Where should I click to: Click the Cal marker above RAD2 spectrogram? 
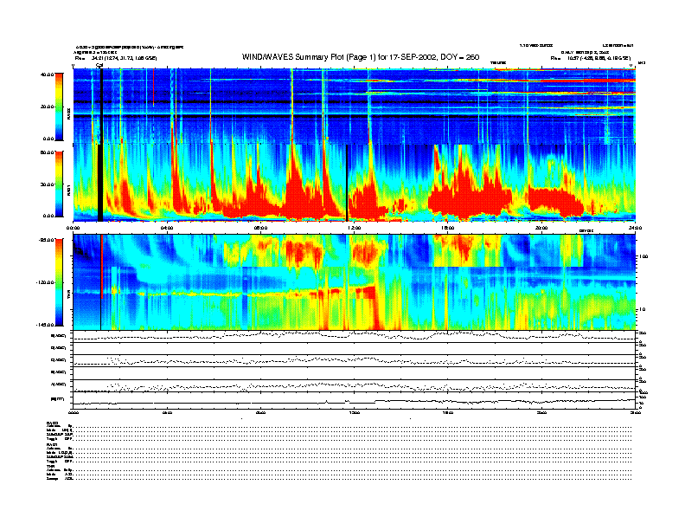[x=99, y=65]
